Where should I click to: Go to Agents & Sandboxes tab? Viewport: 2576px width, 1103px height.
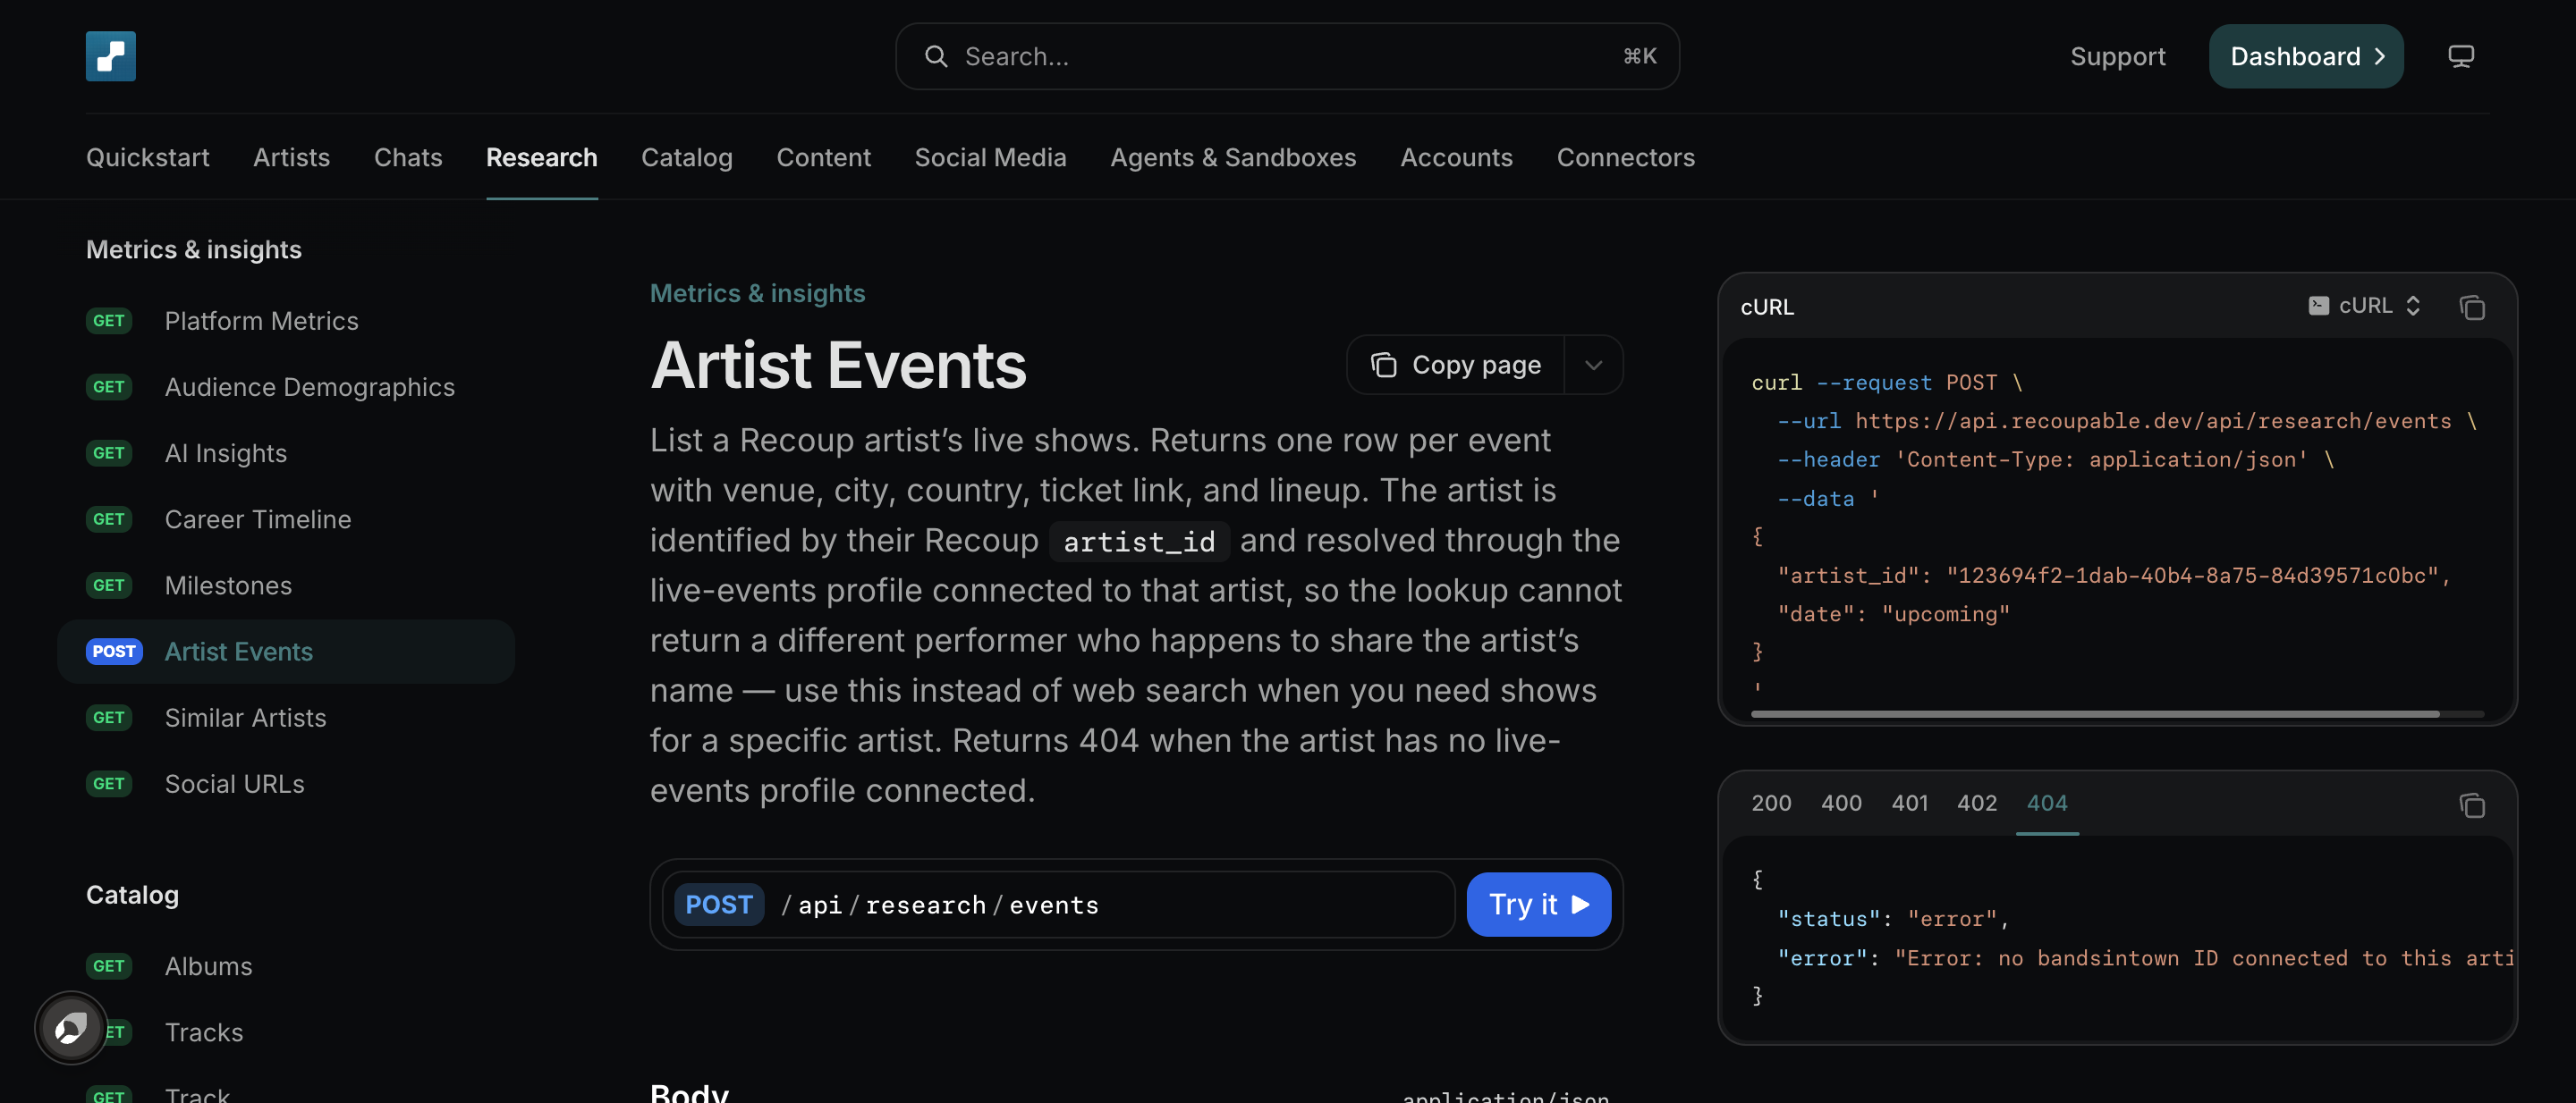tap(1233, 156)
